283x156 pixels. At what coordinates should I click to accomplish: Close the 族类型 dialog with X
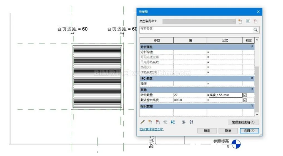click(x=258, y=12)
